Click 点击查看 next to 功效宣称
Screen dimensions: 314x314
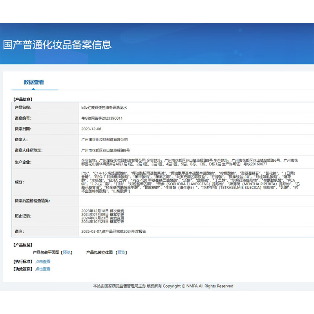[43, 269]
